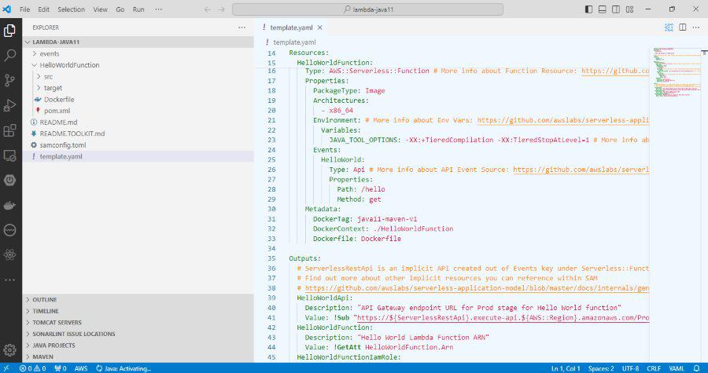708x373 pixels.
Task: Open the Selection menu
Action: [72, 9]
